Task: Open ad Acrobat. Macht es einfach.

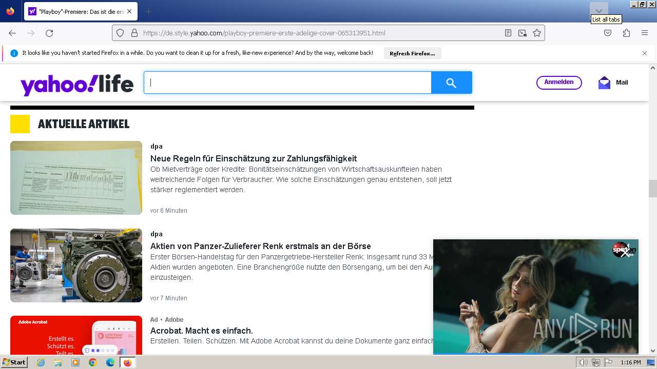Action: (x=202, y=331)
